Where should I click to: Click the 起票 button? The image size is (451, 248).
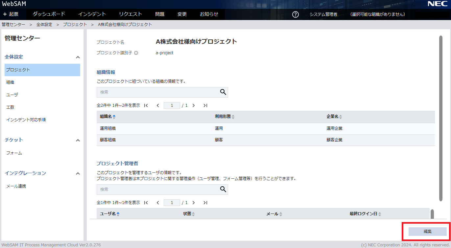[x=11, y=14]
